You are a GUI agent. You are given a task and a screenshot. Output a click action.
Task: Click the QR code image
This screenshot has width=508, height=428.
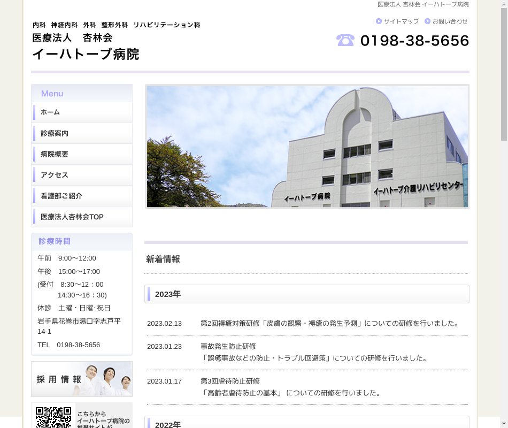tap(53, 417)
